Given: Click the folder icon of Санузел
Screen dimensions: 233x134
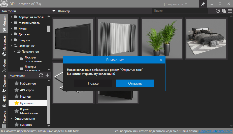Looking at the screenshot, I should 16,40.
